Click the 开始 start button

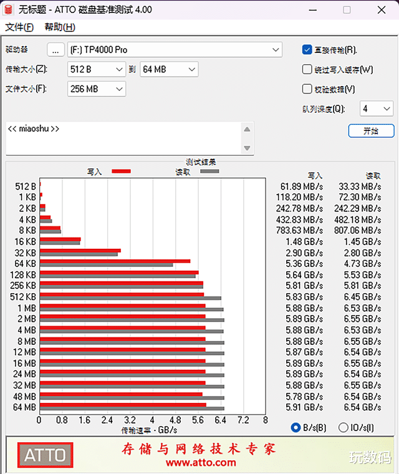[371, 131]
